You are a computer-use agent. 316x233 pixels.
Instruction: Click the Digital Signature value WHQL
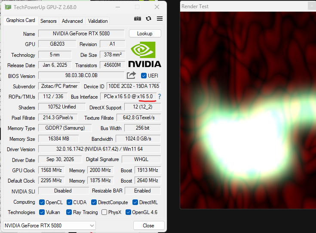tap(141, 159)
